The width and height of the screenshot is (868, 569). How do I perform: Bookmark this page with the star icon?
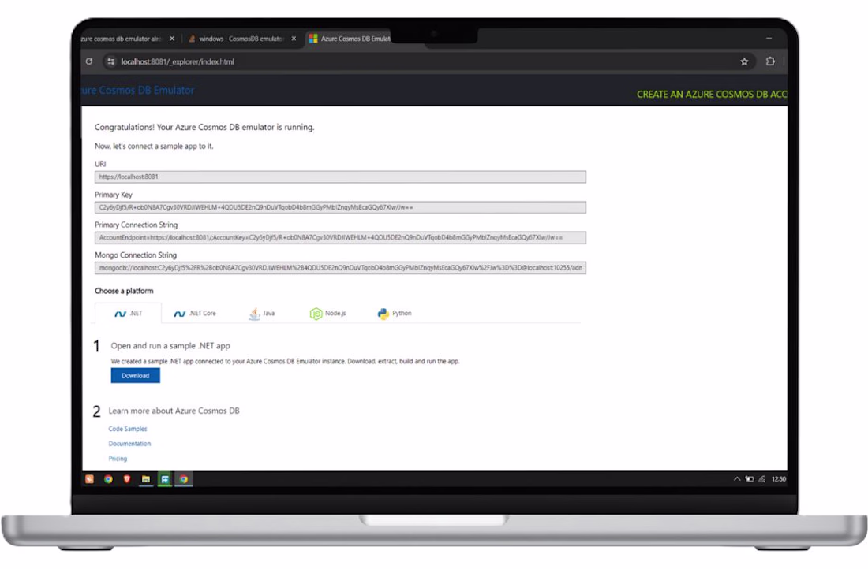[x=744, y=61]
